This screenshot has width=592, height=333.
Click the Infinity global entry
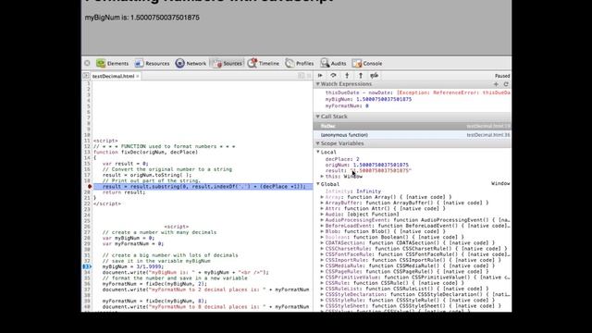point(353,191)
